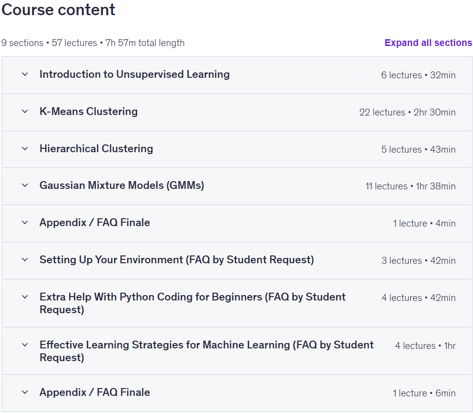This screenshot has height=413, width=473.
Task: Click the "5 lectures • 43min" text
Action: click(x=418, y=150)
